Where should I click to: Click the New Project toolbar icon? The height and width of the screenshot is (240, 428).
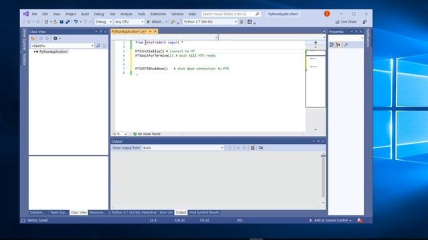[x=46, y=22]
